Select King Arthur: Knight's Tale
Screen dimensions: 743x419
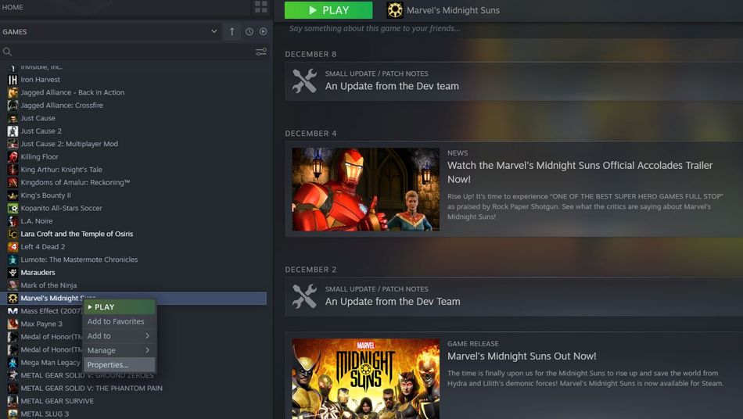61,169
